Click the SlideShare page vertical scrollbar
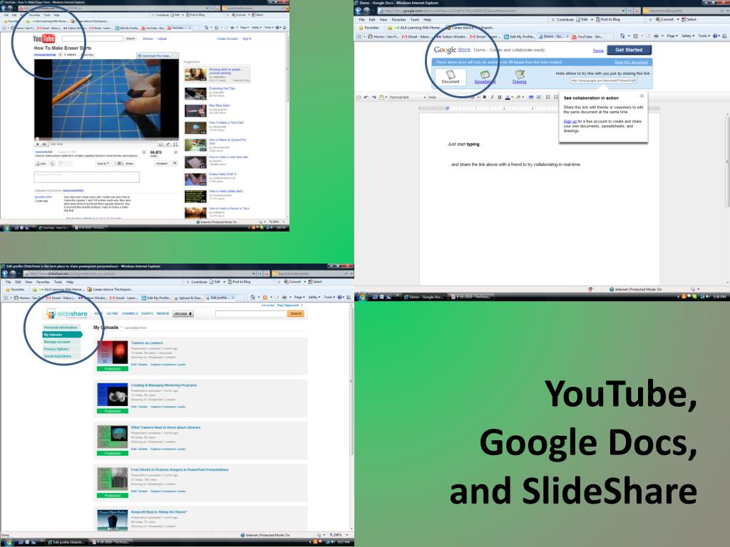This screenshot has width=730, height=547. click(x=351, y=416)
